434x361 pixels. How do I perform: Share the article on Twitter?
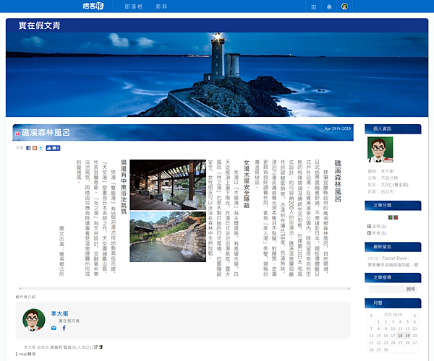click(41, 148)
